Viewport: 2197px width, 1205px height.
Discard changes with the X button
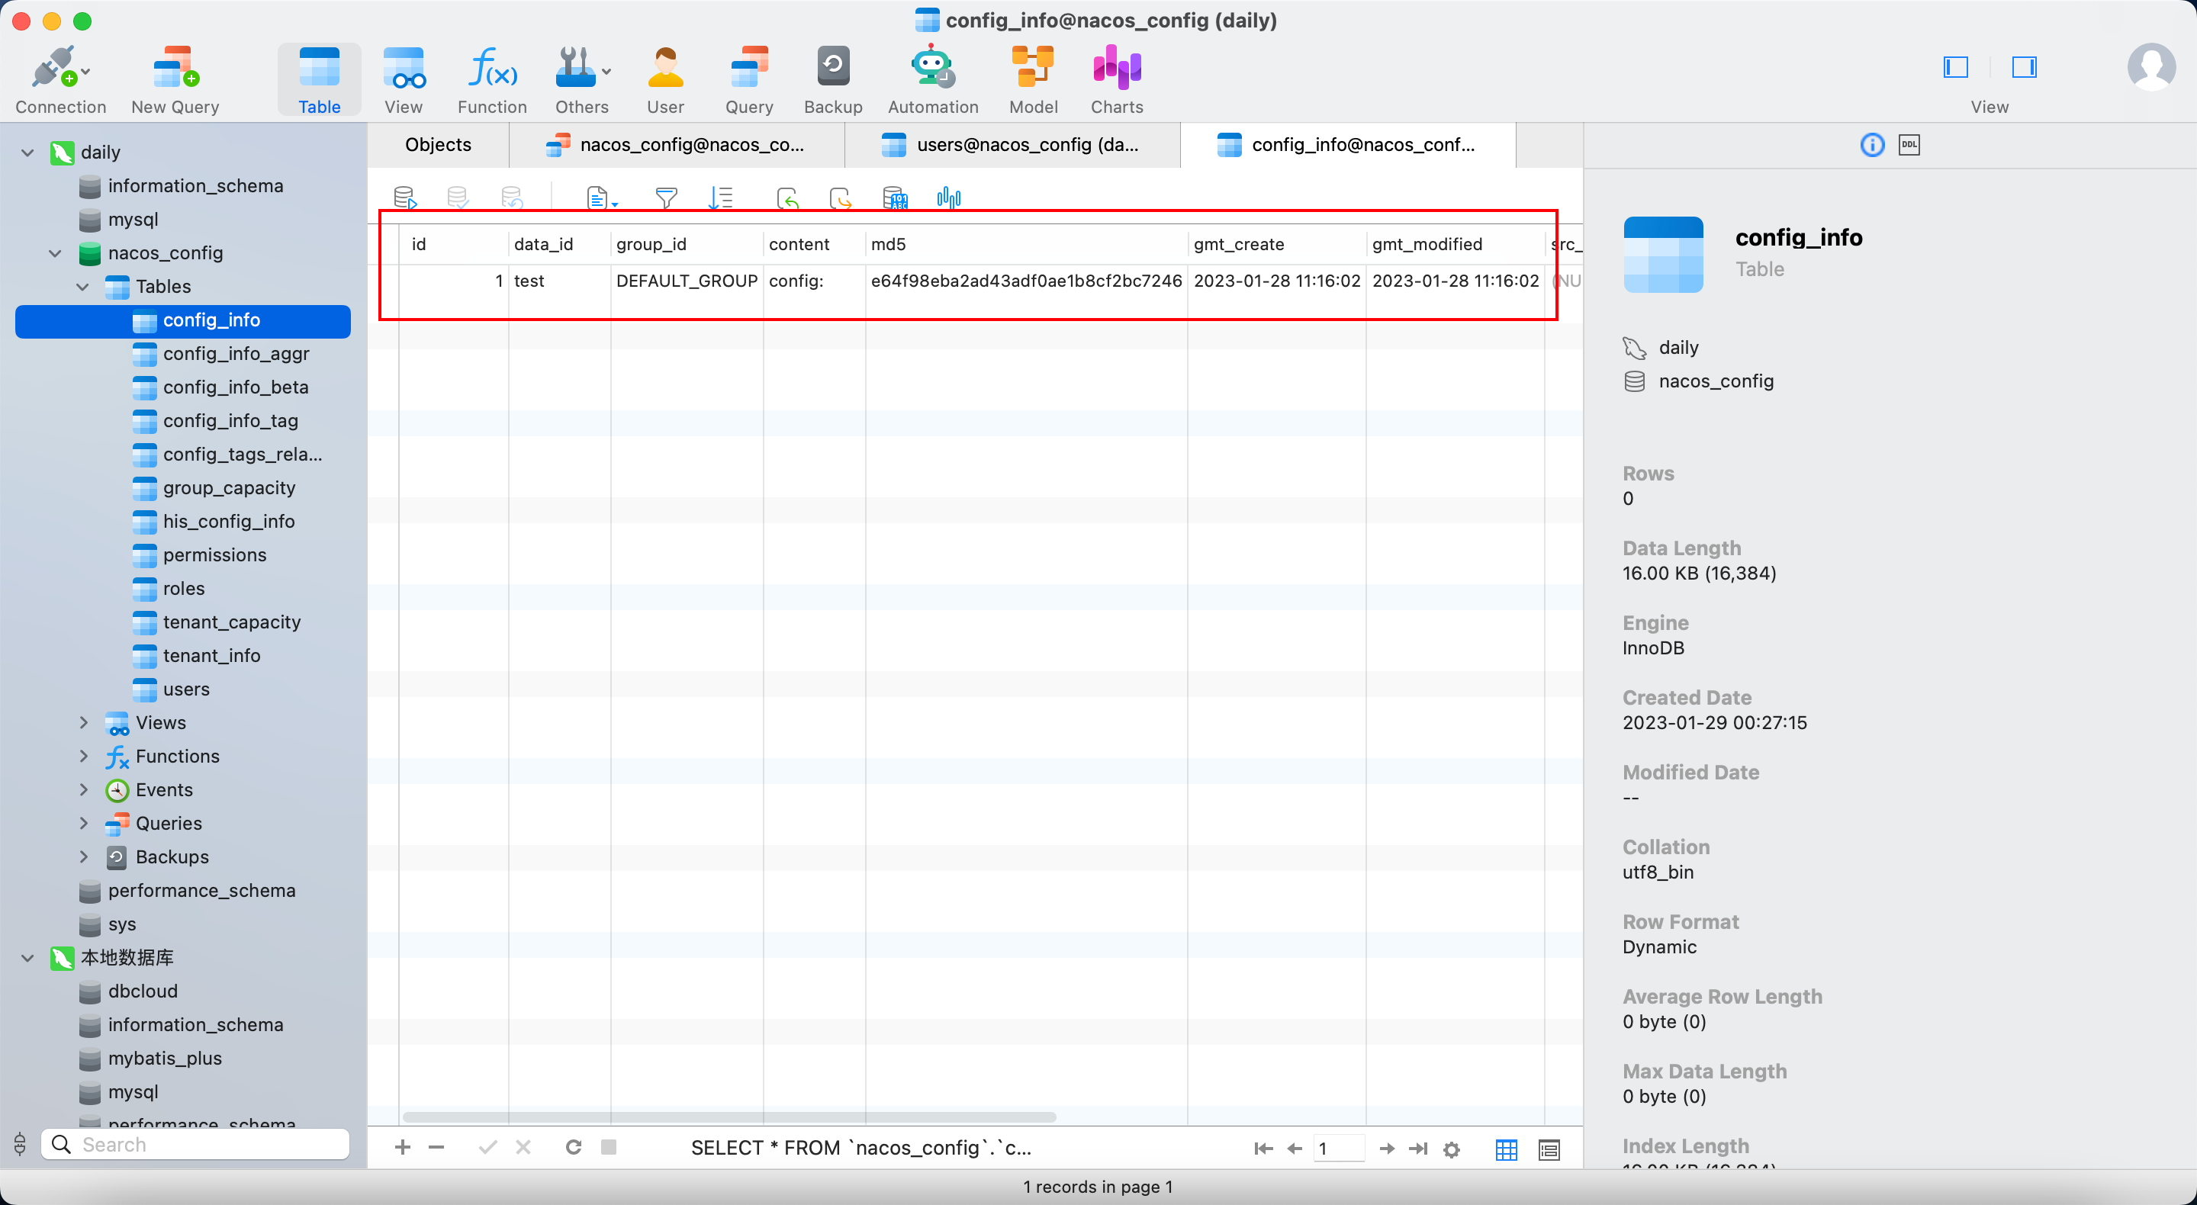click(x=523, y=1148)
